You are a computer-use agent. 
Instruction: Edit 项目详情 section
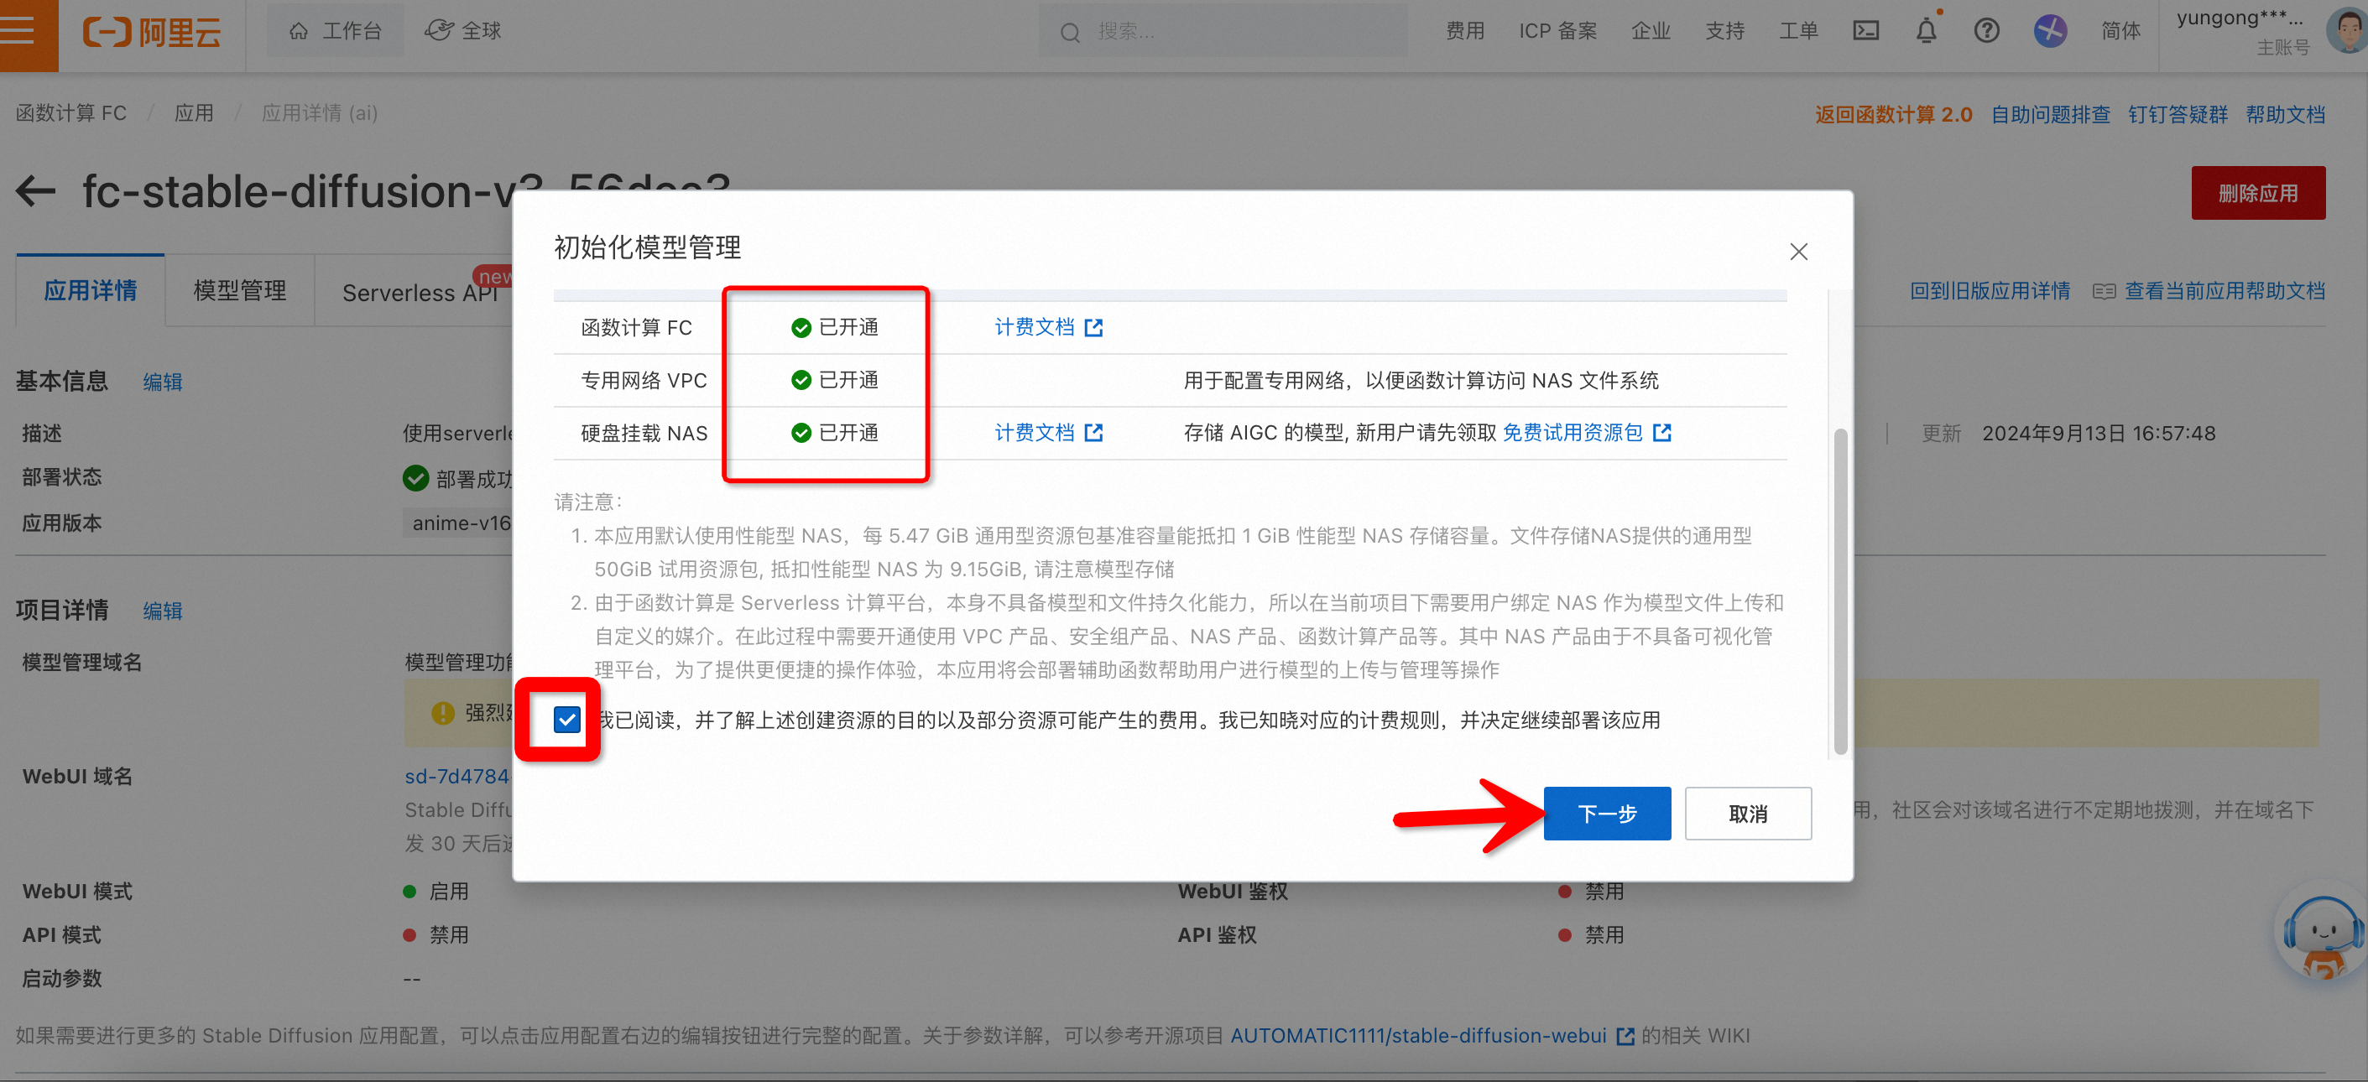(163, 611)
